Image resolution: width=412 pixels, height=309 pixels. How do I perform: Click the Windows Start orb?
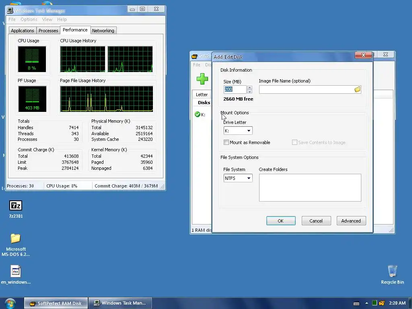click(10, 303)
